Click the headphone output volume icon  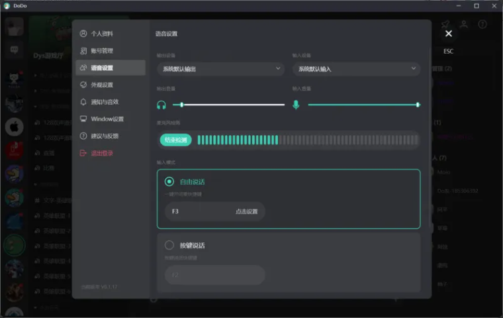point(161,105)
